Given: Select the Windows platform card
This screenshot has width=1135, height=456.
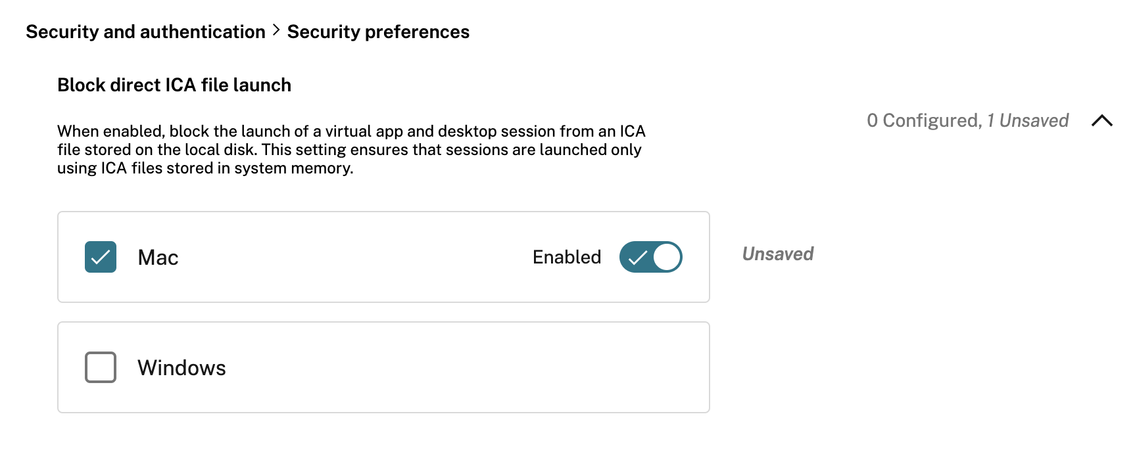Looking at the screenshot, I should pyautogui.click(x=383, y=367).
